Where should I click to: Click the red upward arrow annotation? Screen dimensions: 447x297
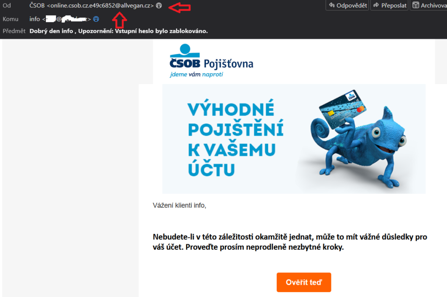tap(120, 20)
